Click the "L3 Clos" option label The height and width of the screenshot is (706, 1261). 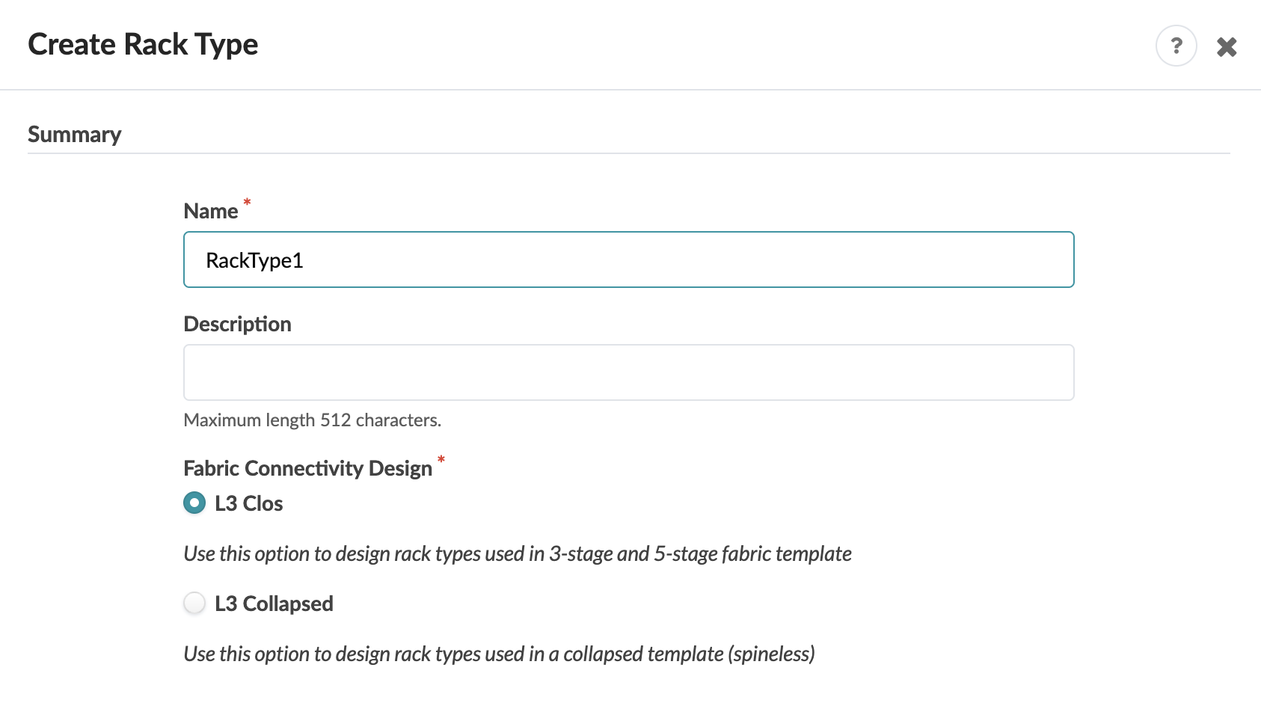click(248, 503)
